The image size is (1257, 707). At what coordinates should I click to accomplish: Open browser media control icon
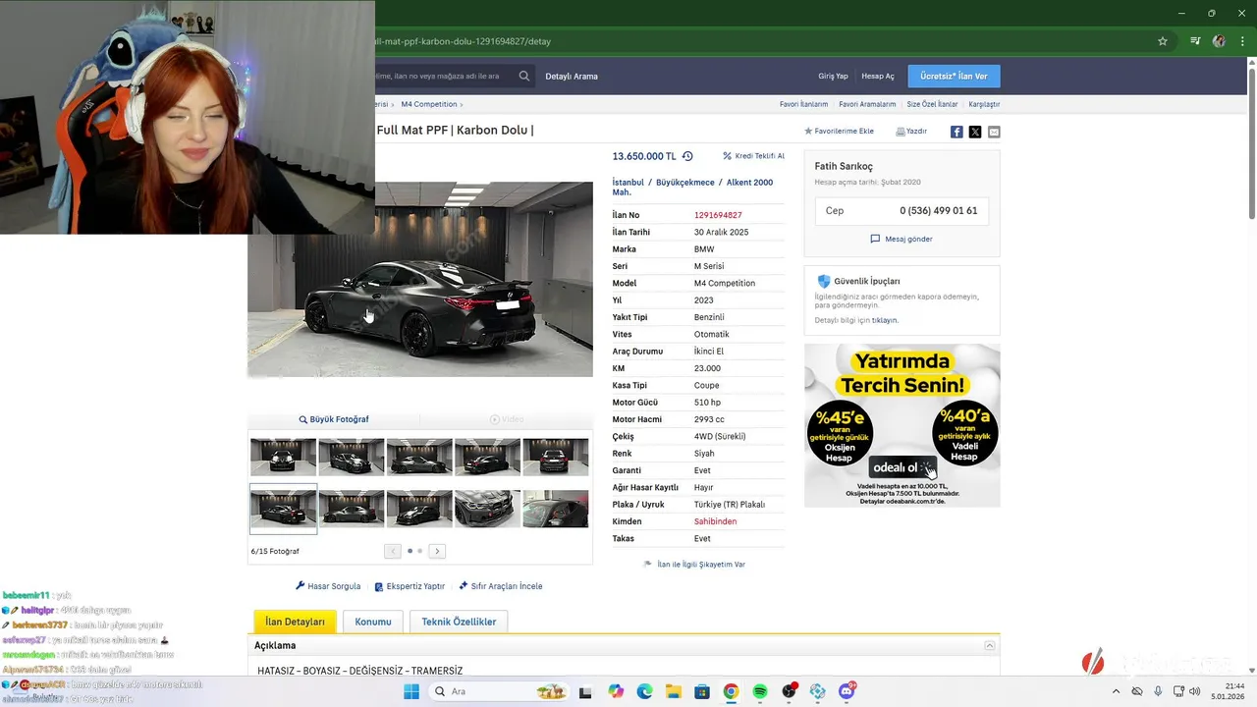pyautogui.click(x=1195, y=41)
